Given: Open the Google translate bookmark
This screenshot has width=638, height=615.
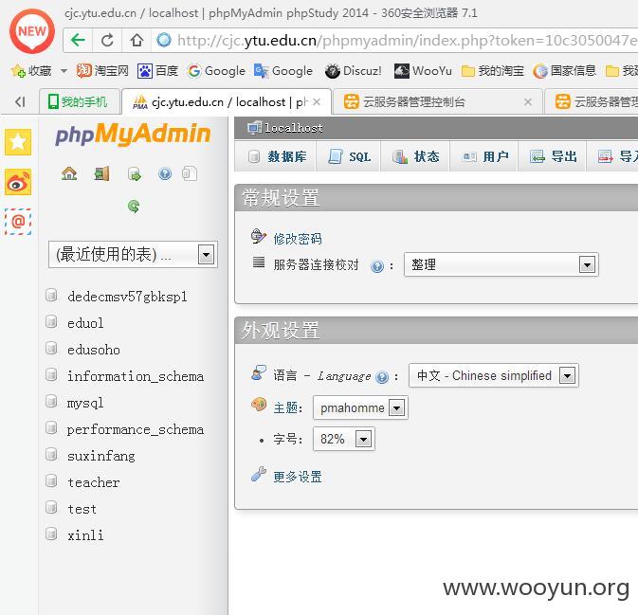Looking at the screenshot, I should coord(283,71).
